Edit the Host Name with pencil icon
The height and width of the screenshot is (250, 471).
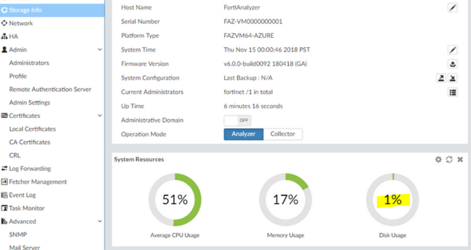[x=452, y=8]
